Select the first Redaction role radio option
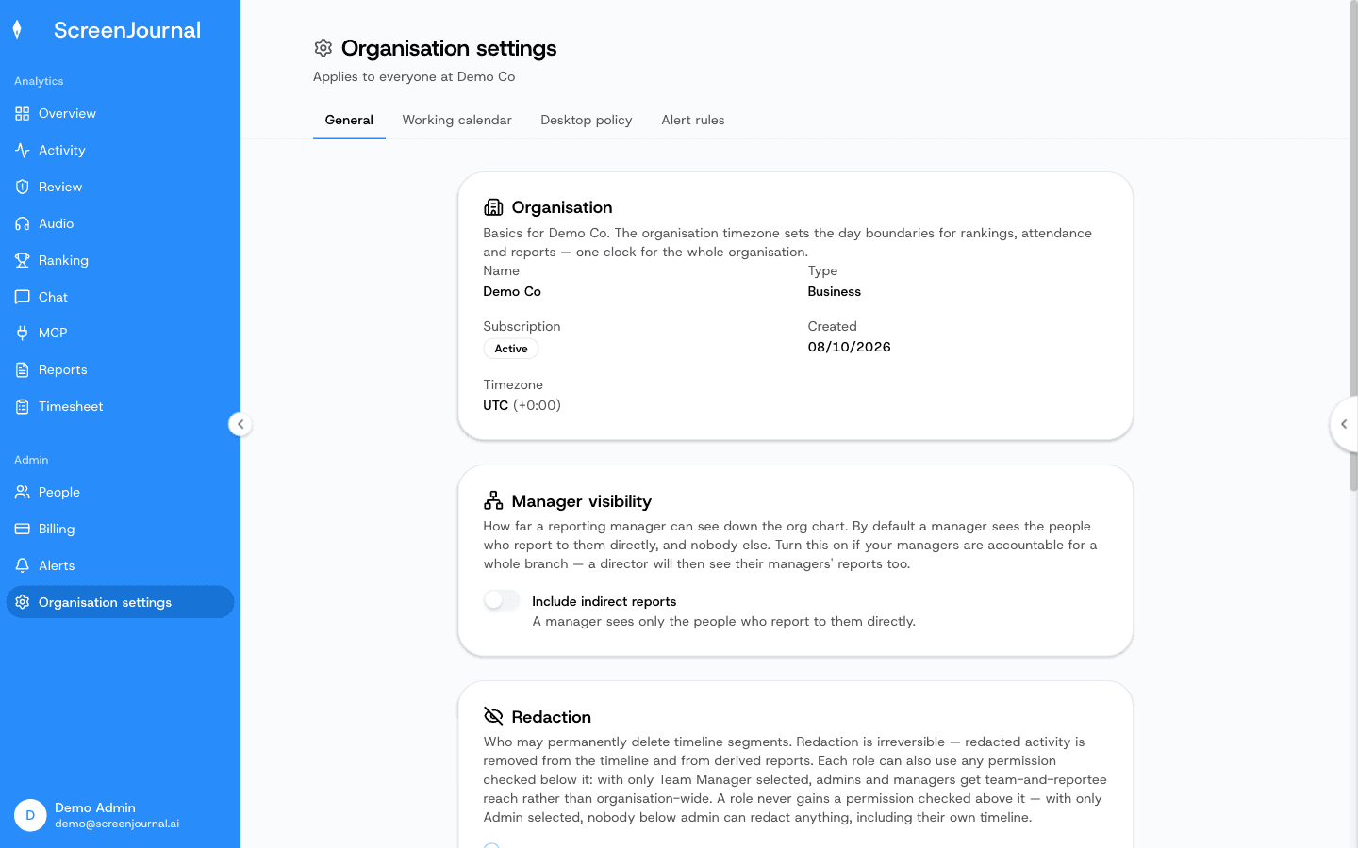The width and height of the screenshot is (1358, 848). click(x=491, y=845)
